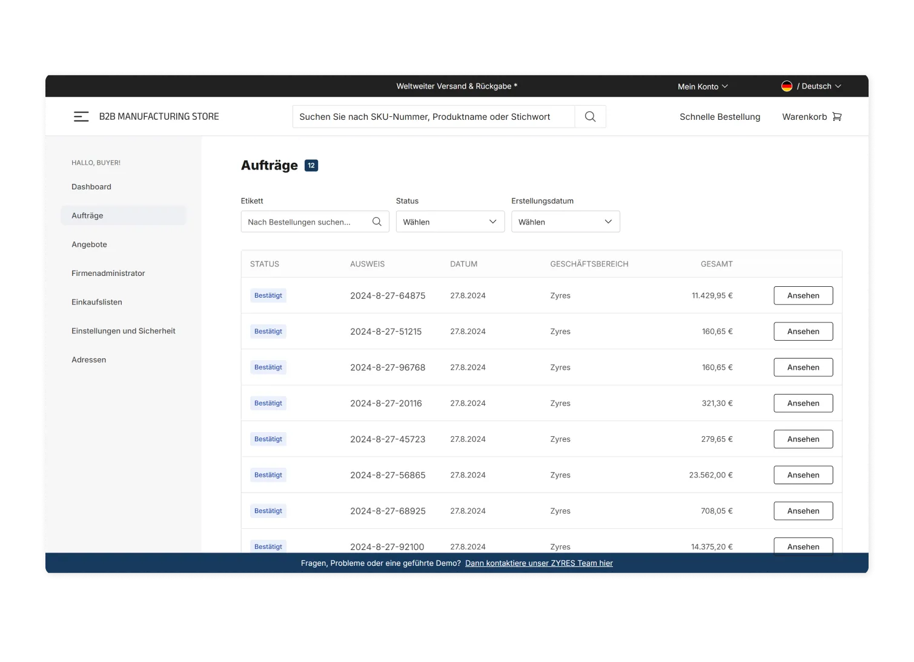Viewport: 914px width, 662px height.
Task: Click the magnifier icon in main search bar
Action: click(x=590, y=117)
